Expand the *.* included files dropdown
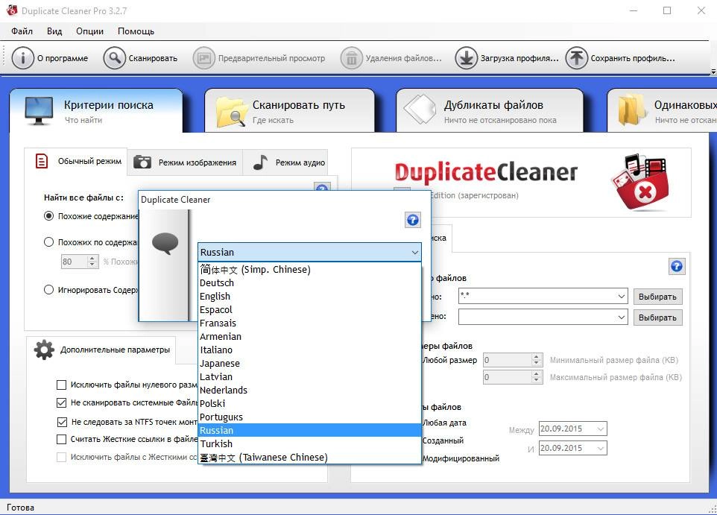Screen dimensions: 717x515 click(x=622, y=296)
